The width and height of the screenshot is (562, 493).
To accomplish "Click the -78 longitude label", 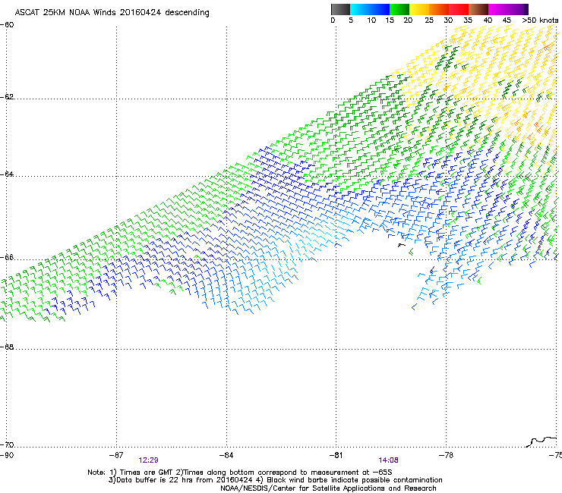I will point(446,455).
